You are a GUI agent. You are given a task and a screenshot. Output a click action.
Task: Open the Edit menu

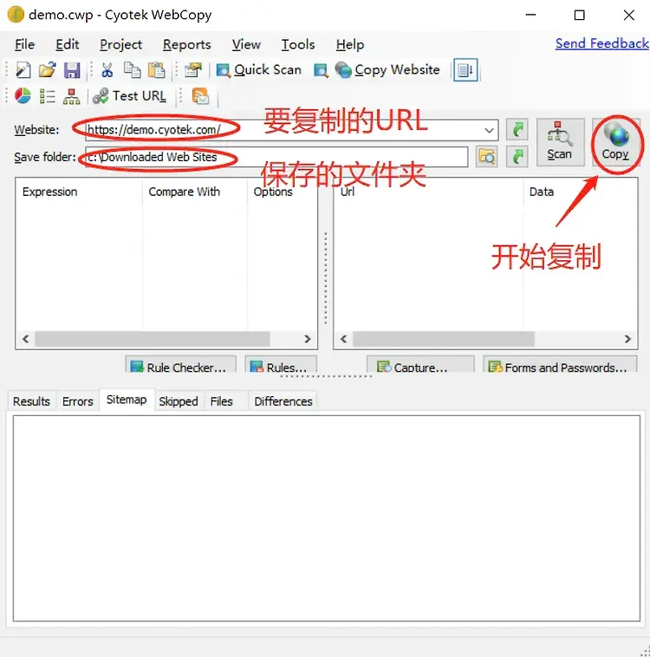pos(67,44)
